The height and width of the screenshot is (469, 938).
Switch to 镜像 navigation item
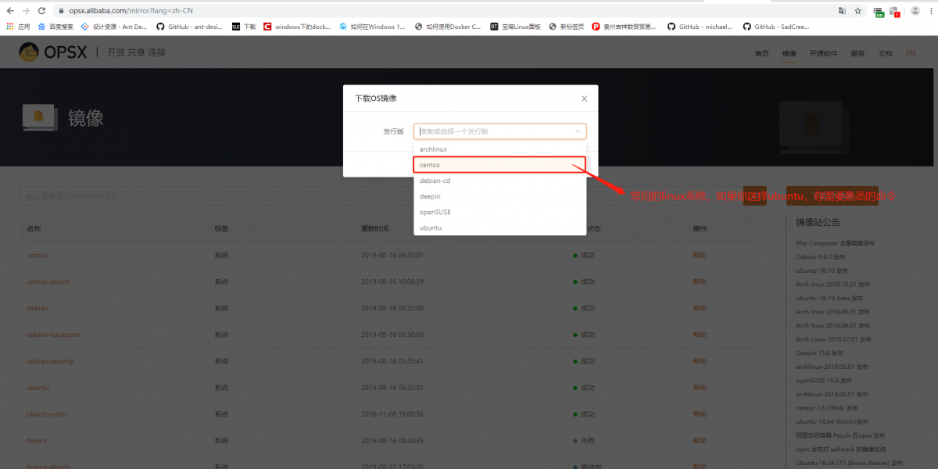[789, 53]
